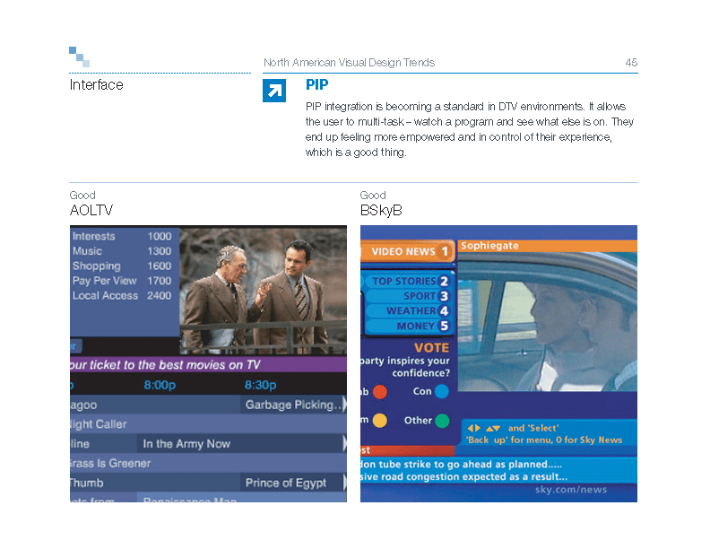
Task: Click the Sophiegate orange title bar
Action: coord(548,246)
